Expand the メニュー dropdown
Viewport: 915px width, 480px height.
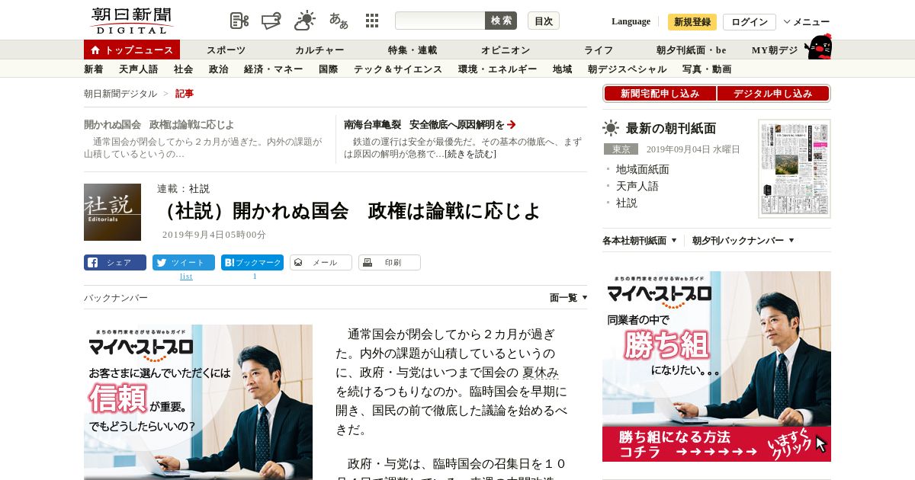(x=806, y=22)
